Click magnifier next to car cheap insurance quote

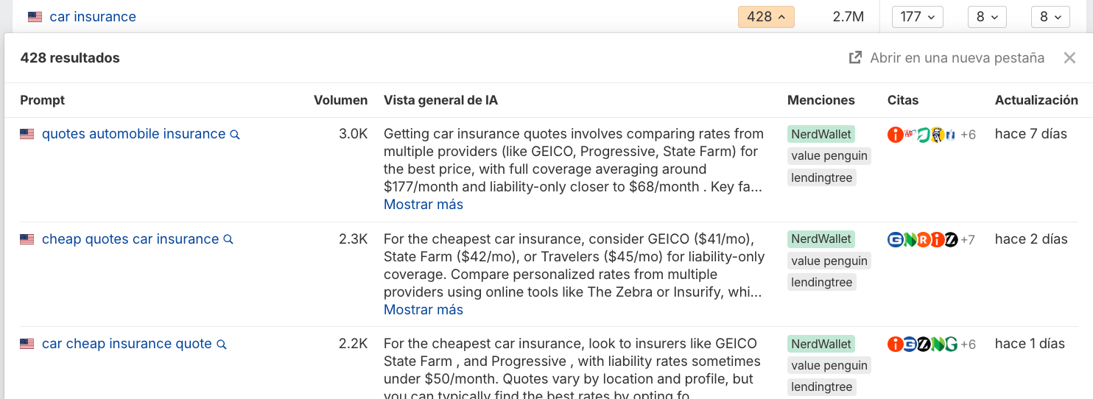[x=221, y=345]
